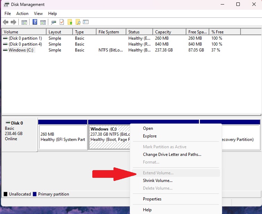Sort by the % Free column header
The width and height of the screenshot is (262, 214).
pos(225,32)
